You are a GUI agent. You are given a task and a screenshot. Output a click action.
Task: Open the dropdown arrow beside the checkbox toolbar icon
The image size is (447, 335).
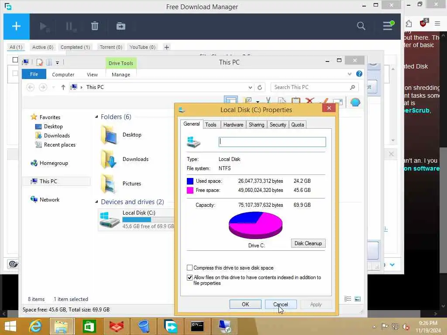click(258, 101)
